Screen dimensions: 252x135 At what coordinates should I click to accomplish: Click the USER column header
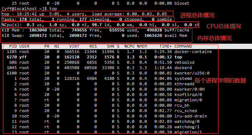click(x=24, y=47)
